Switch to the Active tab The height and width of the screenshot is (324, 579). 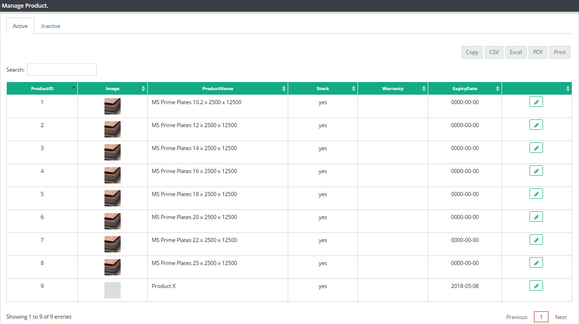point(20,26)
